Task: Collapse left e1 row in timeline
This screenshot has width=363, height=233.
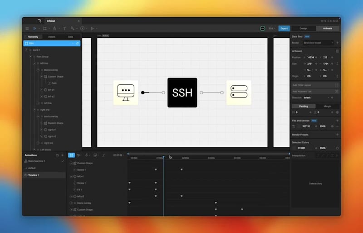Action: (71, 176)
